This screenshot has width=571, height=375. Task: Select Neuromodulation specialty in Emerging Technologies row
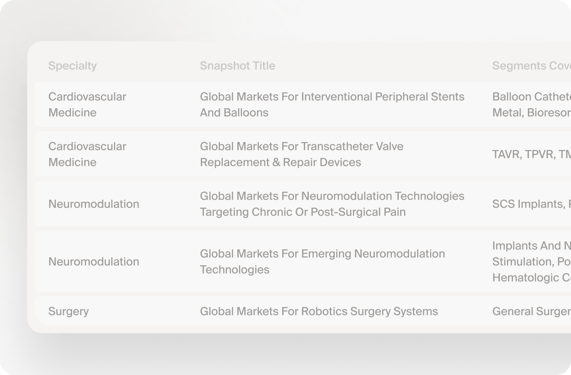pyautogui.click(x=94, y=262)
